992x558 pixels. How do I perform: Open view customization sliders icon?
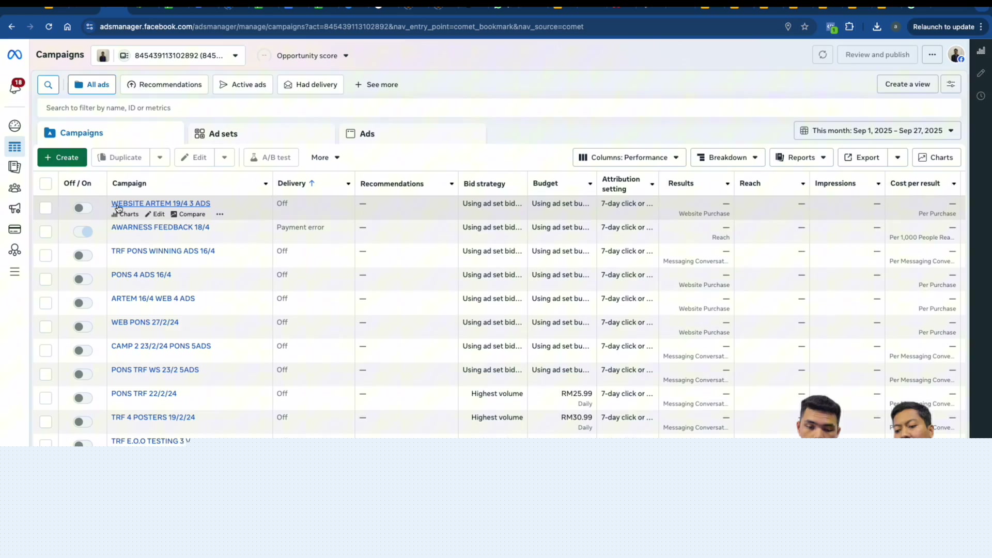(951, 84)
